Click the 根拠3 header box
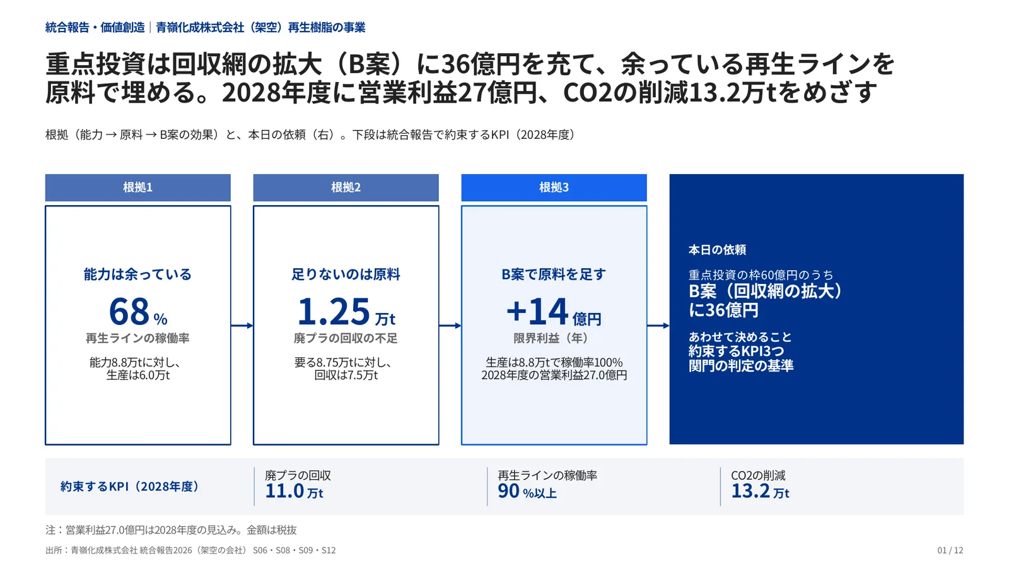 pos(554,187)
